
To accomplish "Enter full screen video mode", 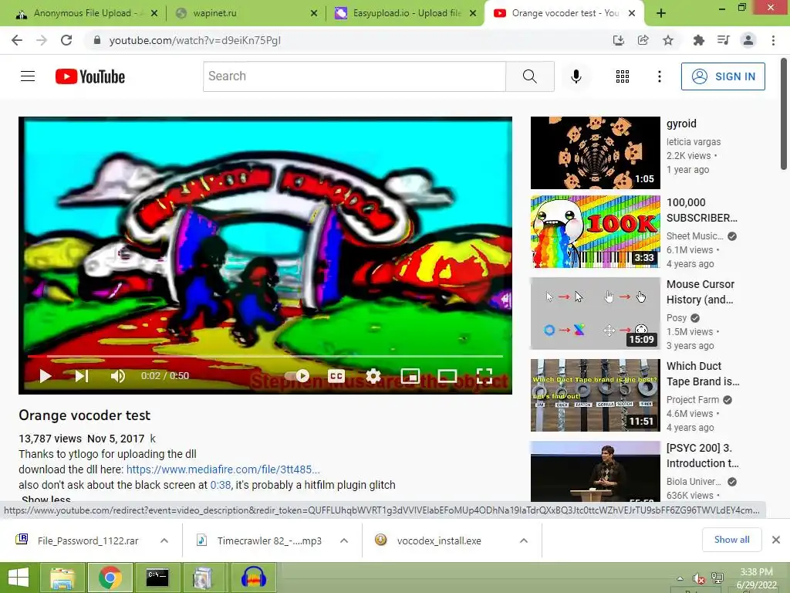I will coord(484,376).
